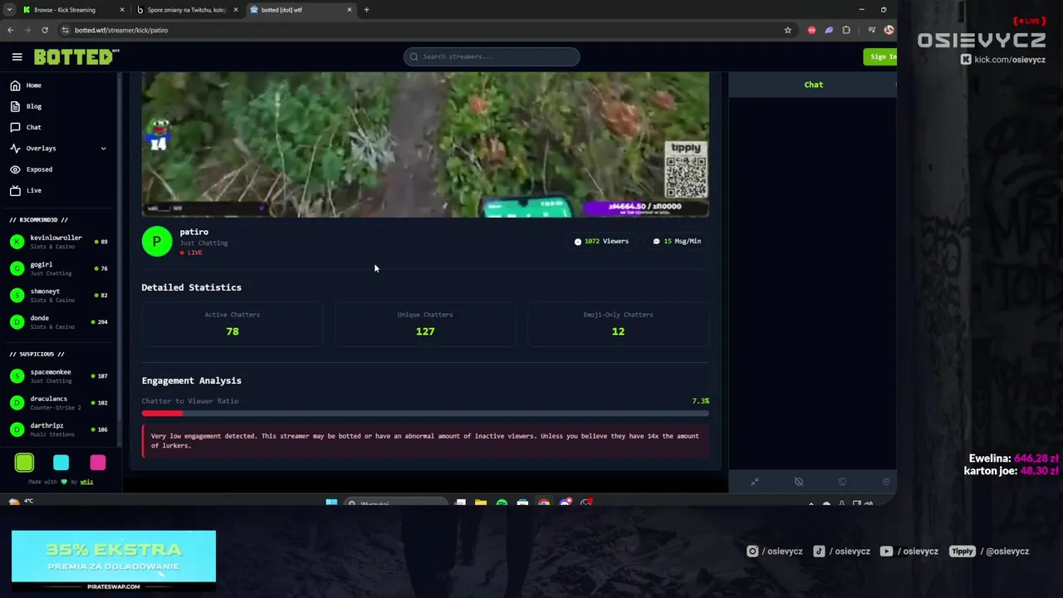The width and height of the screenshot is (1063, 598).
Task: Click the 7.3% ratio value
Action: click(700, 401)
